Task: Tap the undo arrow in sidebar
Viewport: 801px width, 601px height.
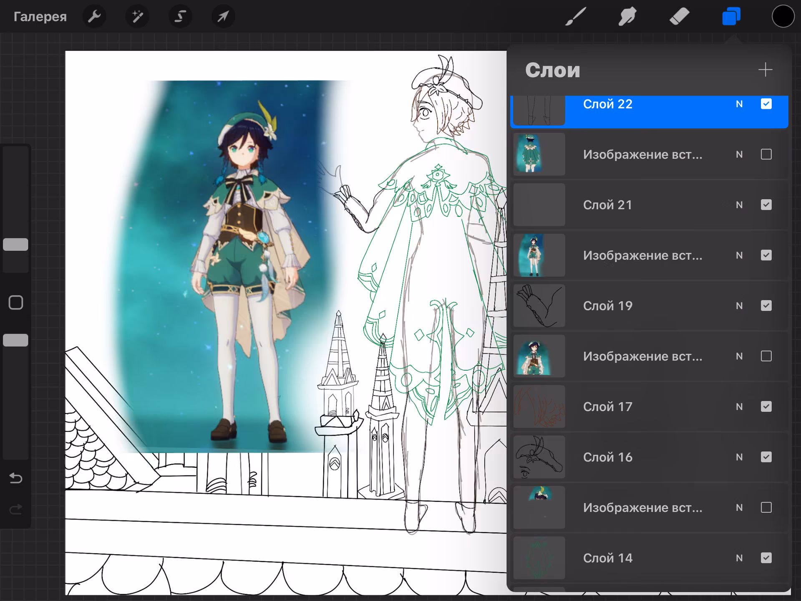Action: (16, 478)
